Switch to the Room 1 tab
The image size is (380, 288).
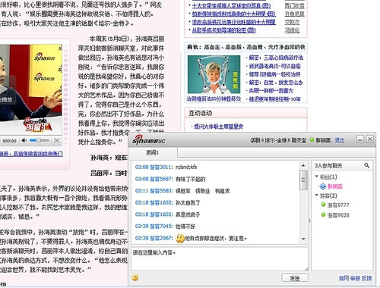153,153
